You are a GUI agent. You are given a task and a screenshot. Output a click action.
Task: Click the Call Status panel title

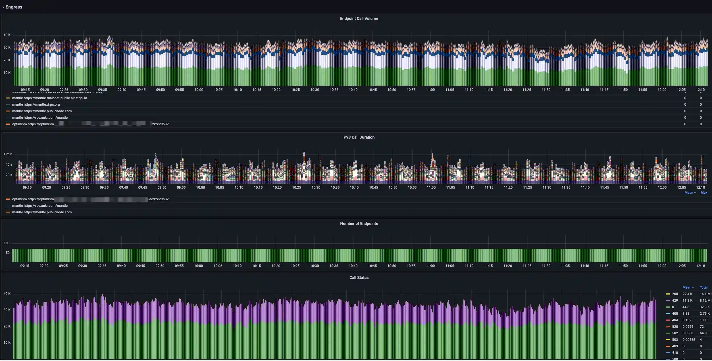pos(359,277)
